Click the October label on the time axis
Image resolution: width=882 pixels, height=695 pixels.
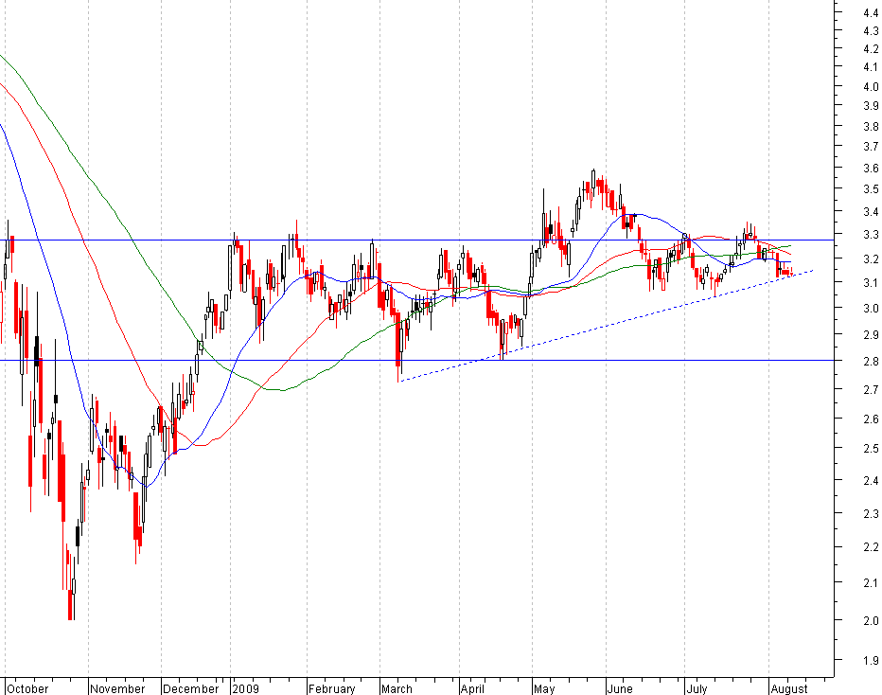click(27, 688)
